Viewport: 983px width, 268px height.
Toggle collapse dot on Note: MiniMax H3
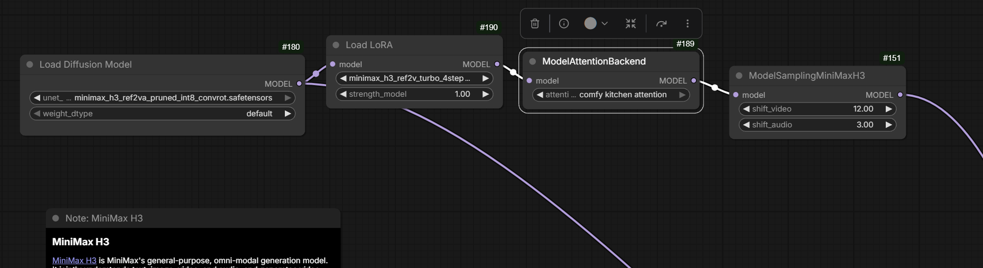[x=55, y=218]
